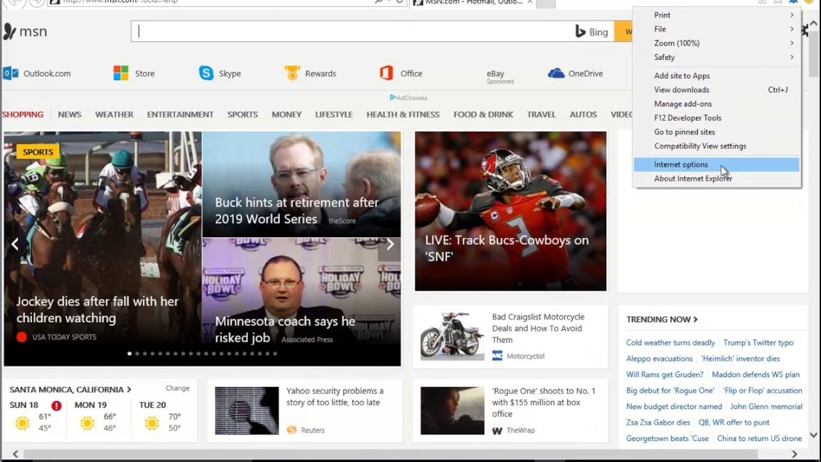Open 'John Glenn memorial' trending link
Viewport: 821px width, 462px height.
(x=766, y=406)
